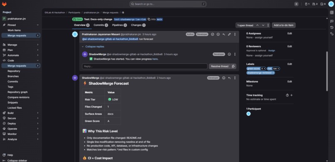
Task: Start time tracking timer icon
Action: point(287,95)
